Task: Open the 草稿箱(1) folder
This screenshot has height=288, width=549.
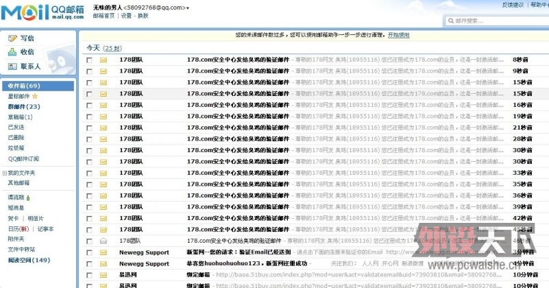Action: 20,117
